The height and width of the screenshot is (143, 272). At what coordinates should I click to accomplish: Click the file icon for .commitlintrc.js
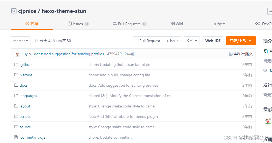16,137
